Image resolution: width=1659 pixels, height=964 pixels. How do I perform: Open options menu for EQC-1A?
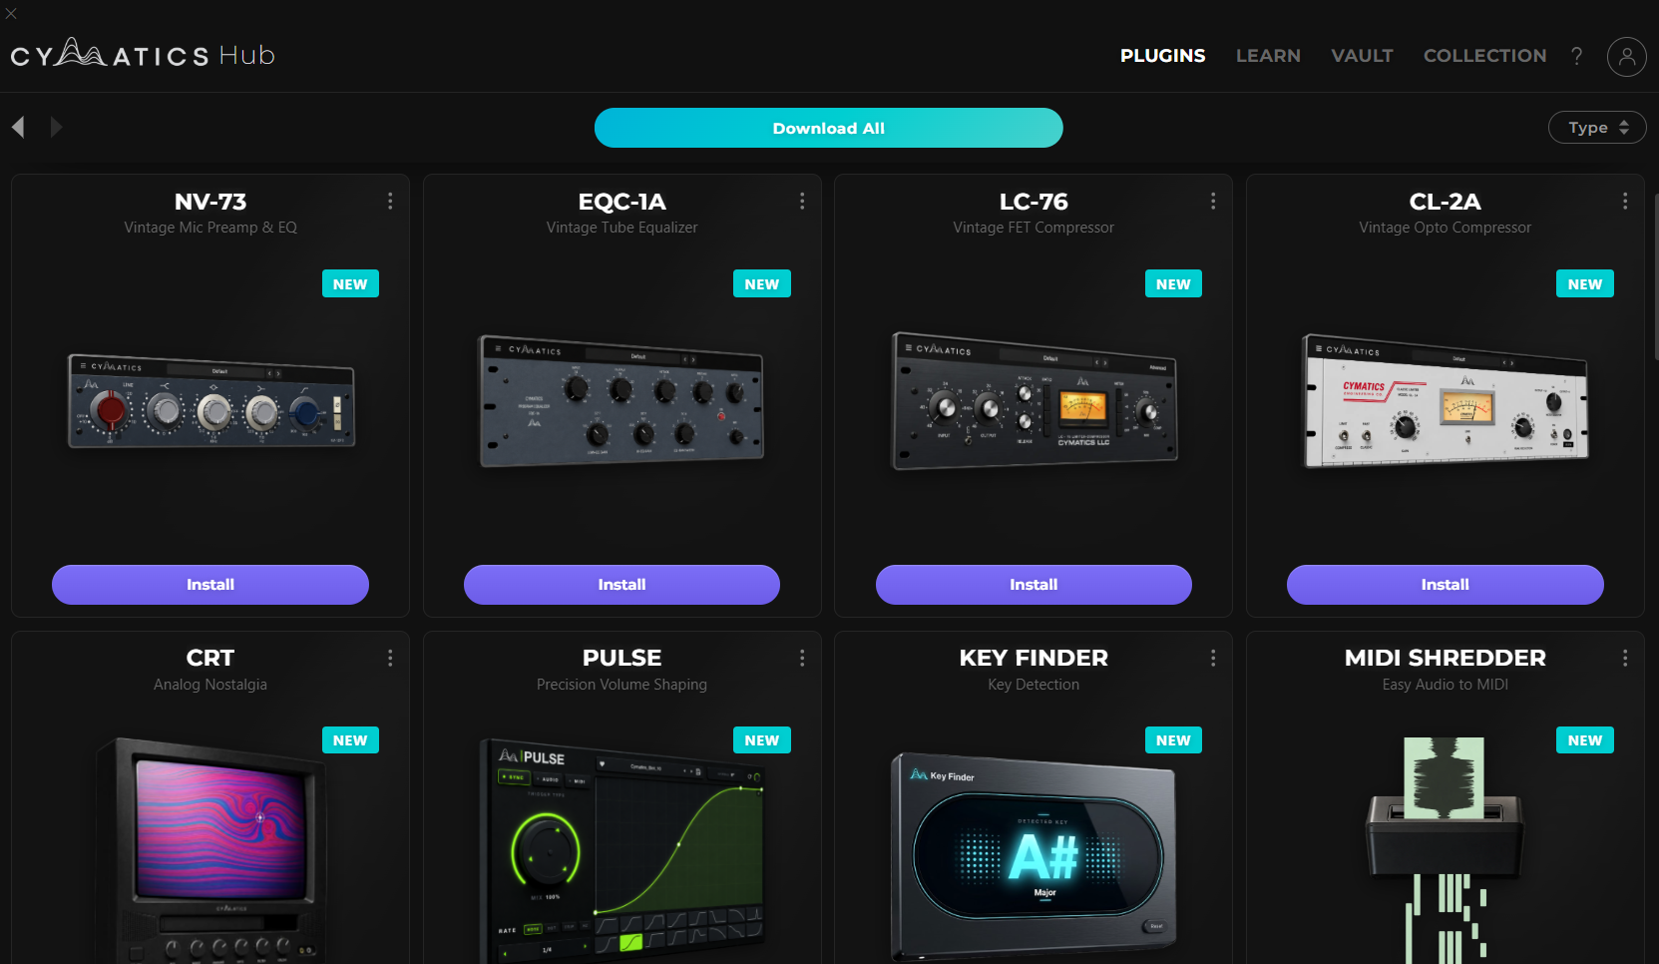(x=802, y=202)
